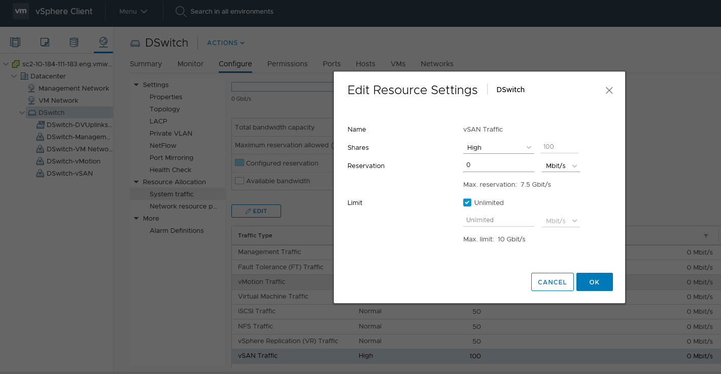
Task: Open the Storage inventory view icon
Action: [x=74, y=42]
